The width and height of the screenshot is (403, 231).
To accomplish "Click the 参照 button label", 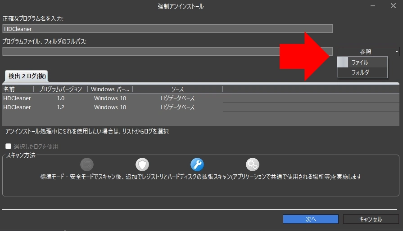I will point(366,52).
